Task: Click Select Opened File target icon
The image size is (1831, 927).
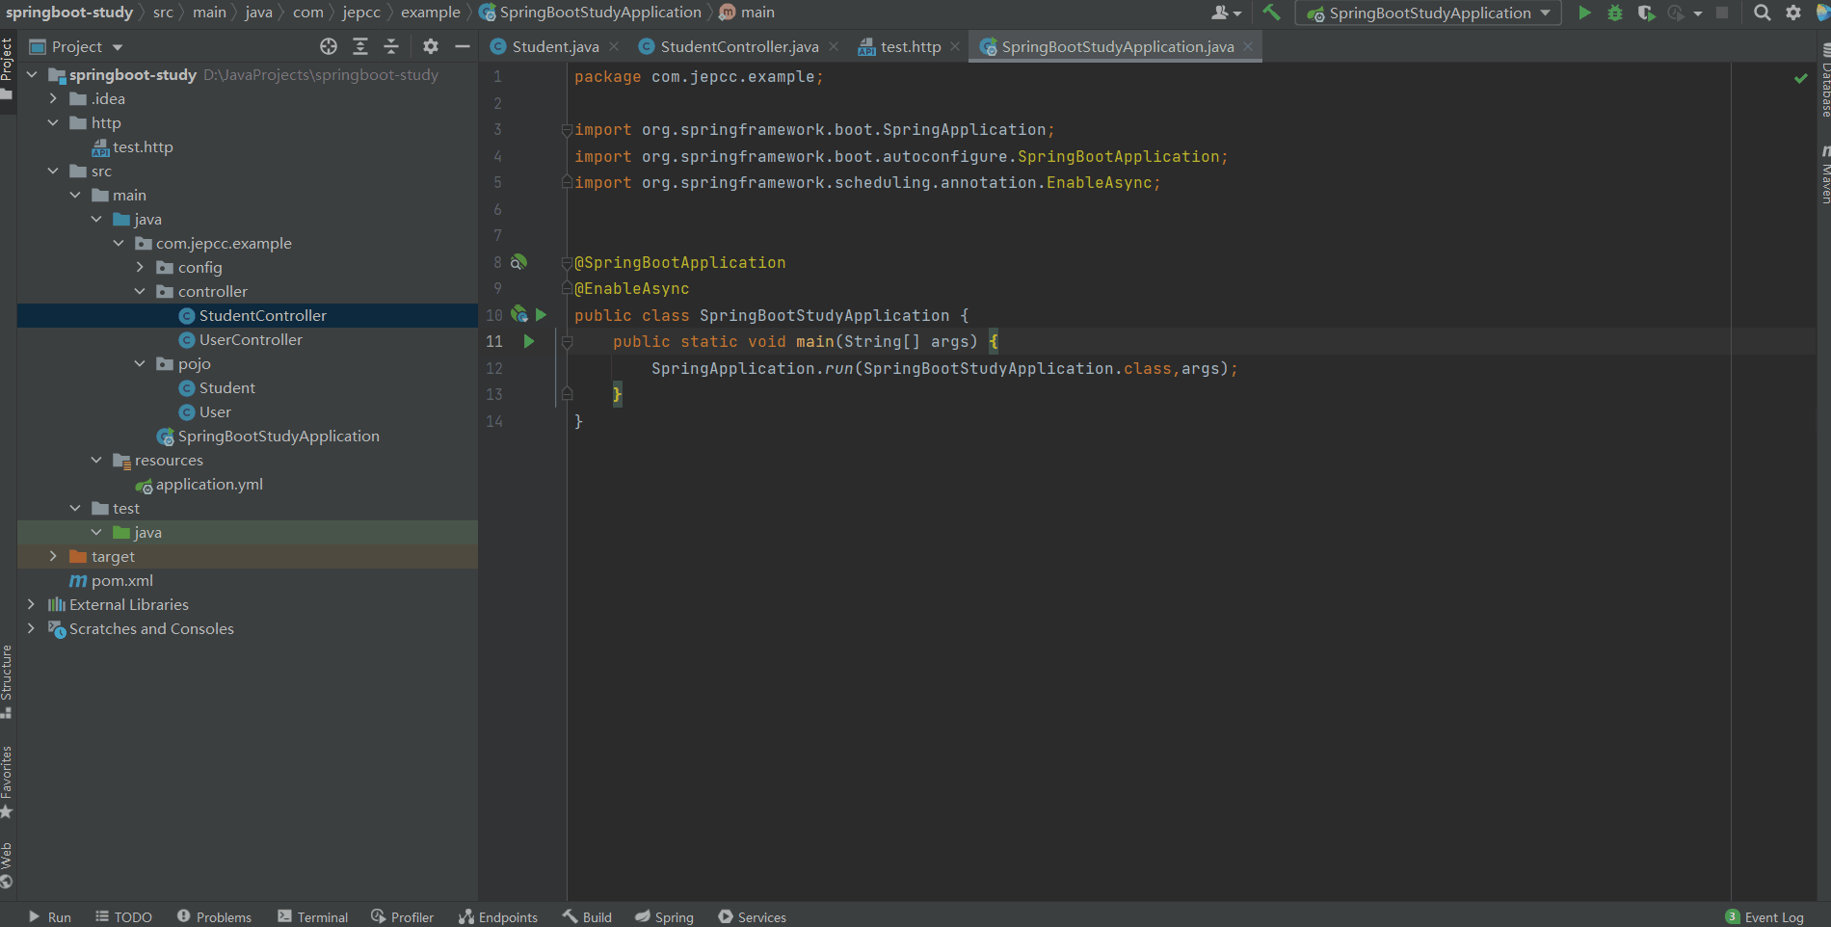Action: coord(329,46)
